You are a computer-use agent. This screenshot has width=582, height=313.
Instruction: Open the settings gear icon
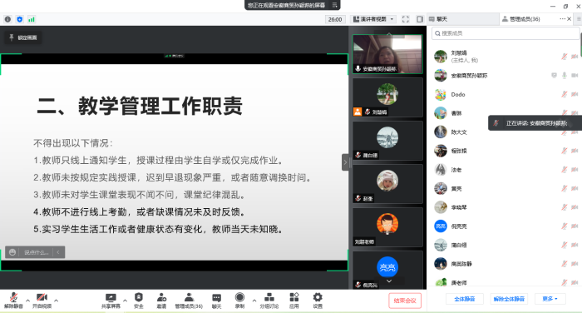coord(318,297)
